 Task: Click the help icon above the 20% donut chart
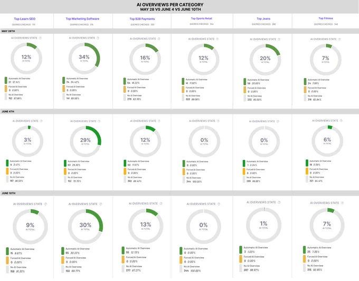click(x=279, y=40)
